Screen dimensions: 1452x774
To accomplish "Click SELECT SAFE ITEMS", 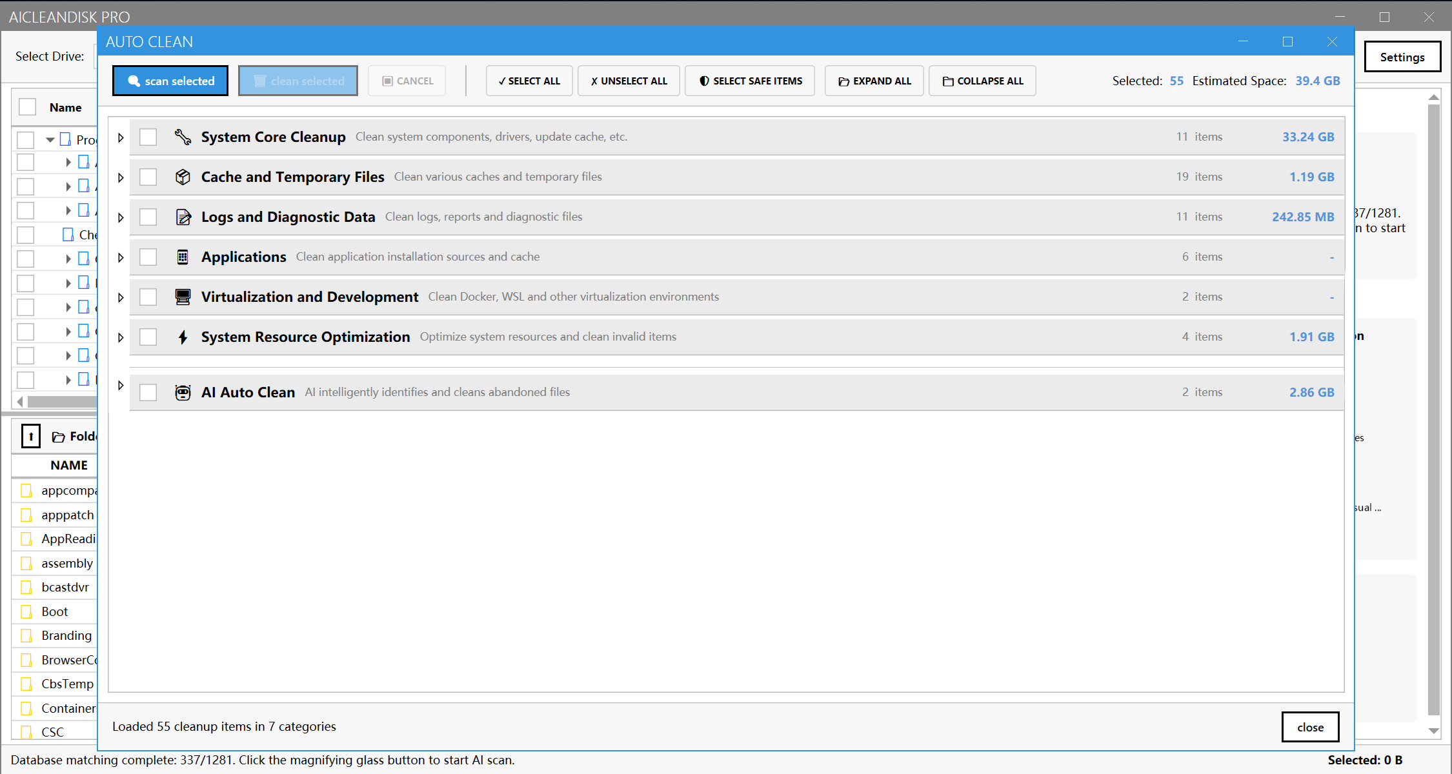I will 749,80.
